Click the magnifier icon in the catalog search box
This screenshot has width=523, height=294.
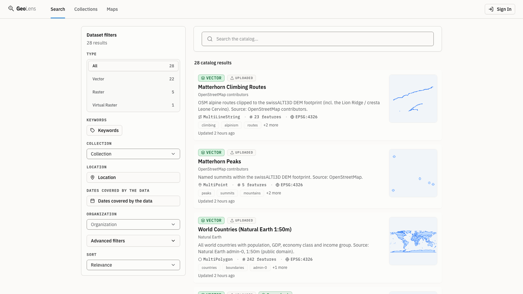point(210,39)
